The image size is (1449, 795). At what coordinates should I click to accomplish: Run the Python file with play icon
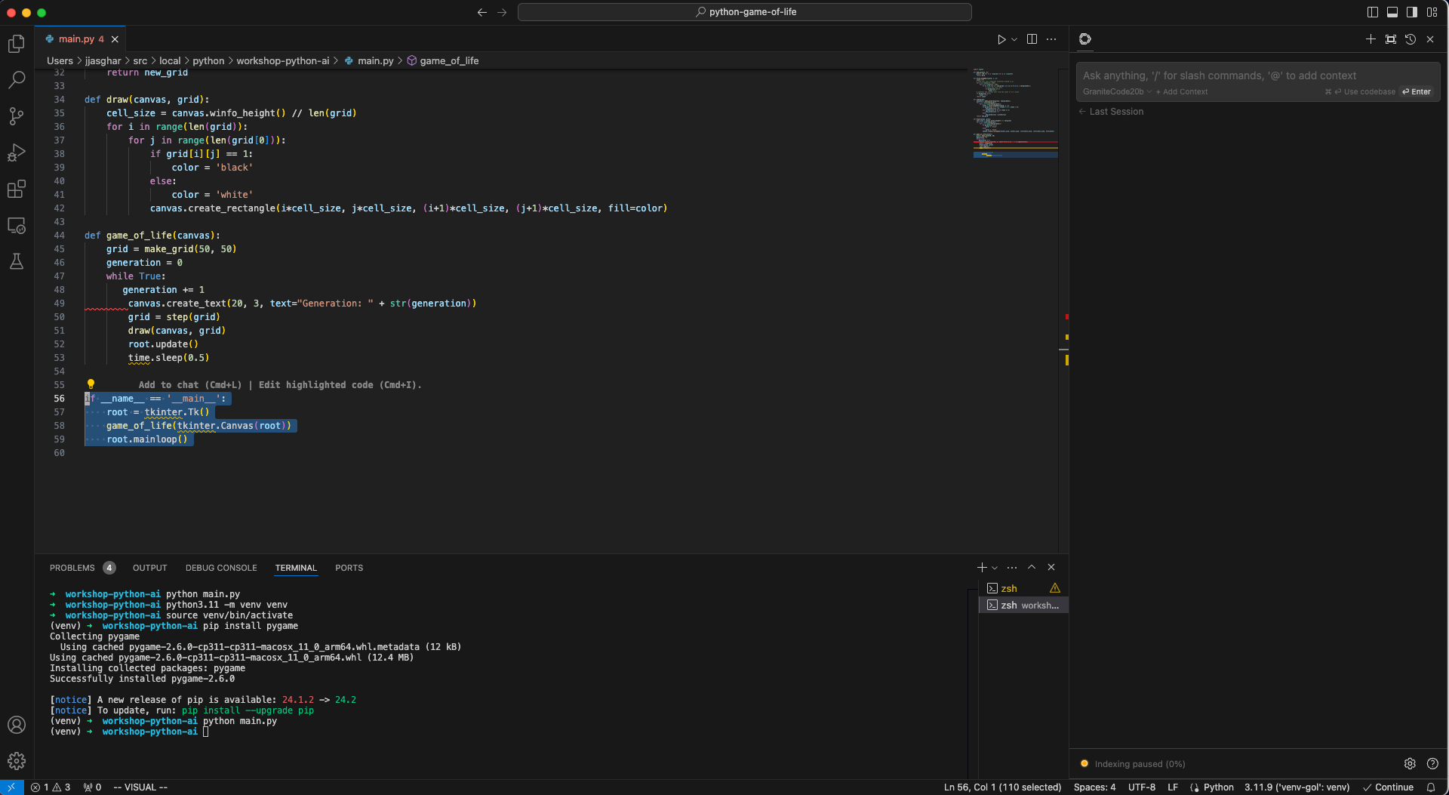(x=1001, y=39)
